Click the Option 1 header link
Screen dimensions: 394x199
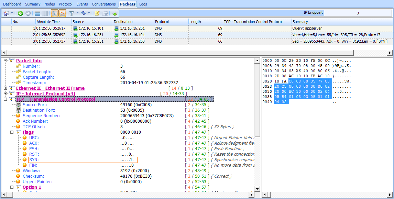point(32,187)
